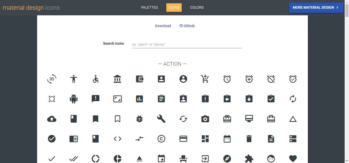This screenshot has width=349, height=163.
Task: Pick the filled check circle icon
Action: [52, 139]
